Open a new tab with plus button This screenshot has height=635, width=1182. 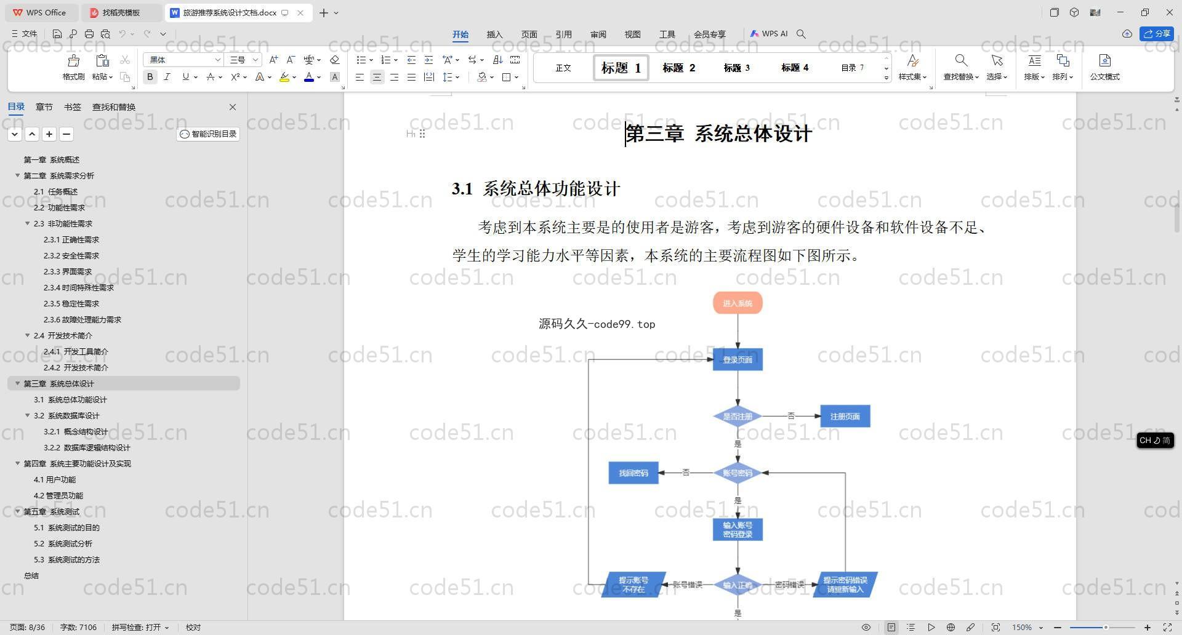(x=323, y=12)
